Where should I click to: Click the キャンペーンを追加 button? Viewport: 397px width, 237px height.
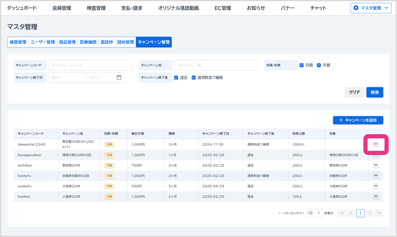click(x=358, y=120)
